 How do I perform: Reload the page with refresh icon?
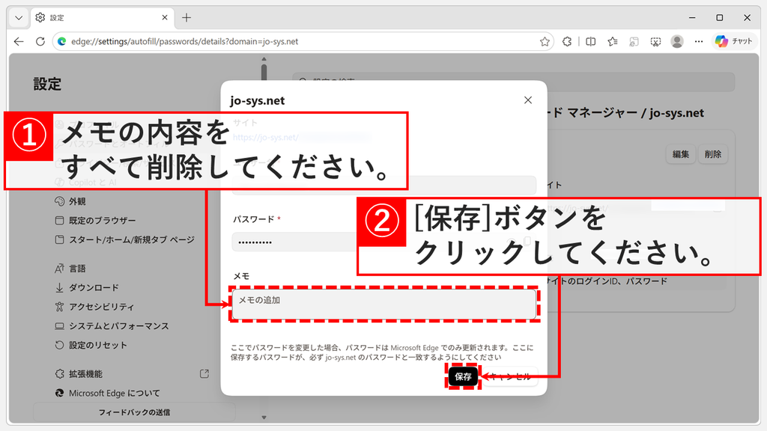pos(40,42)
